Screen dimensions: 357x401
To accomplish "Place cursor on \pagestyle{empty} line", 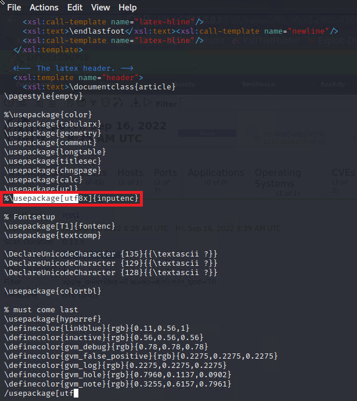I will [43, 96].
